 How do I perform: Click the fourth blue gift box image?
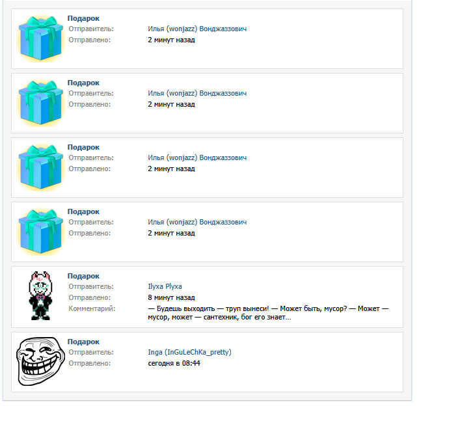pos(41,232)
